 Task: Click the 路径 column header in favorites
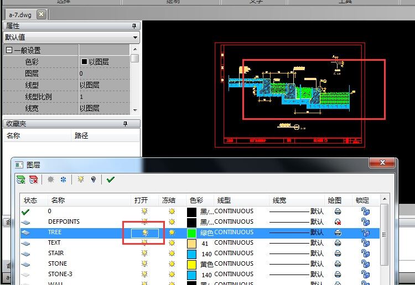point(105,136)
